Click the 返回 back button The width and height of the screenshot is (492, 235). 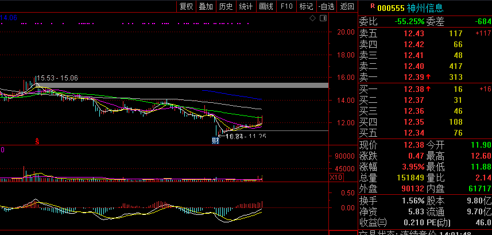pyautogui.click(x=347, y=6)
